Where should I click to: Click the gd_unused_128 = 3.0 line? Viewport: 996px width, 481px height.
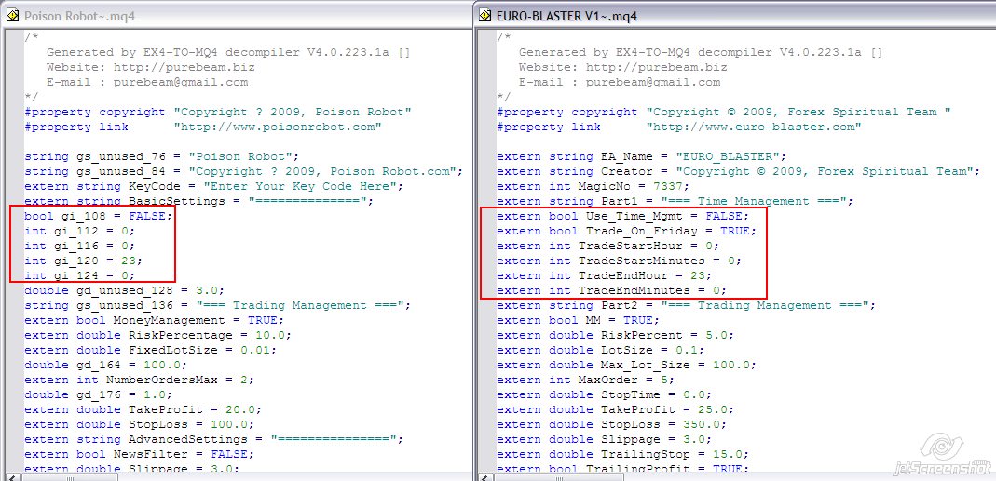click(x=125, y=290)
